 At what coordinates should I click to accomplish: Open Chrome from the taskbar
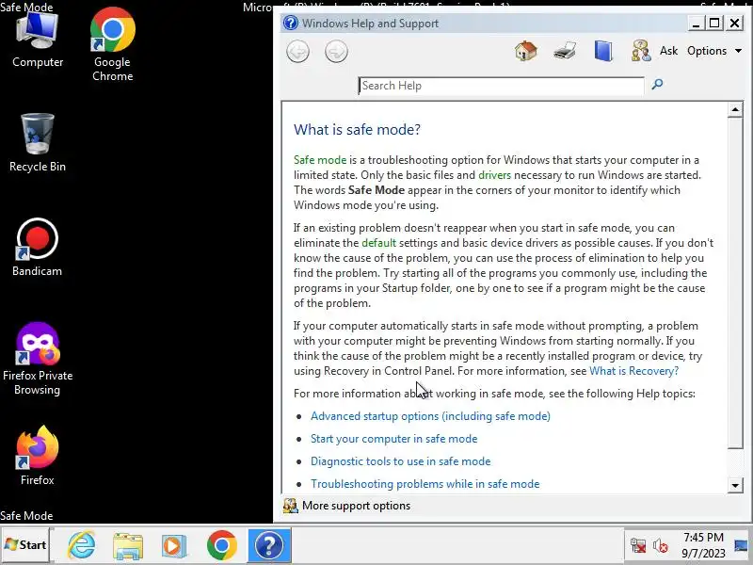[x=222, y=545]
